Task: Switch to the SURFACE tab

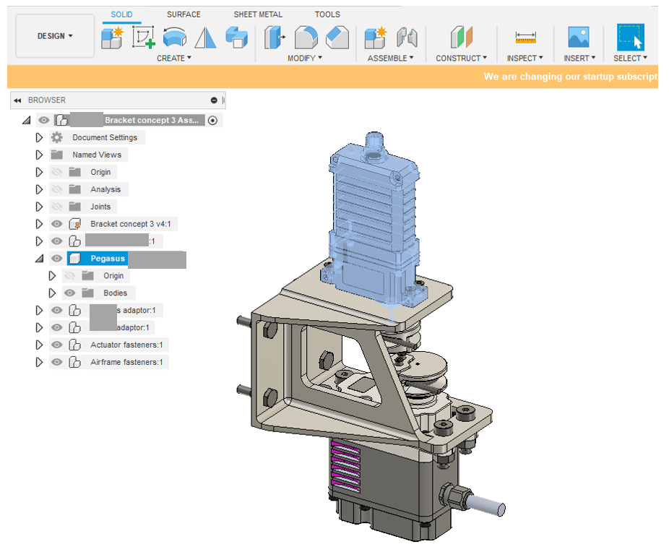Action: (x=184, y=14)
